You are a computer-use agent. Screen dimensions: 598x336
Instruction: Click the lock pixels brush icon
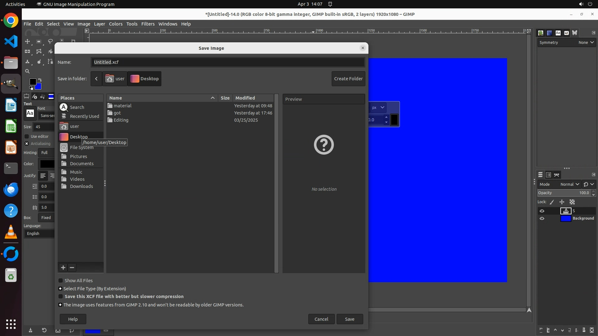(x=552, y=202)
